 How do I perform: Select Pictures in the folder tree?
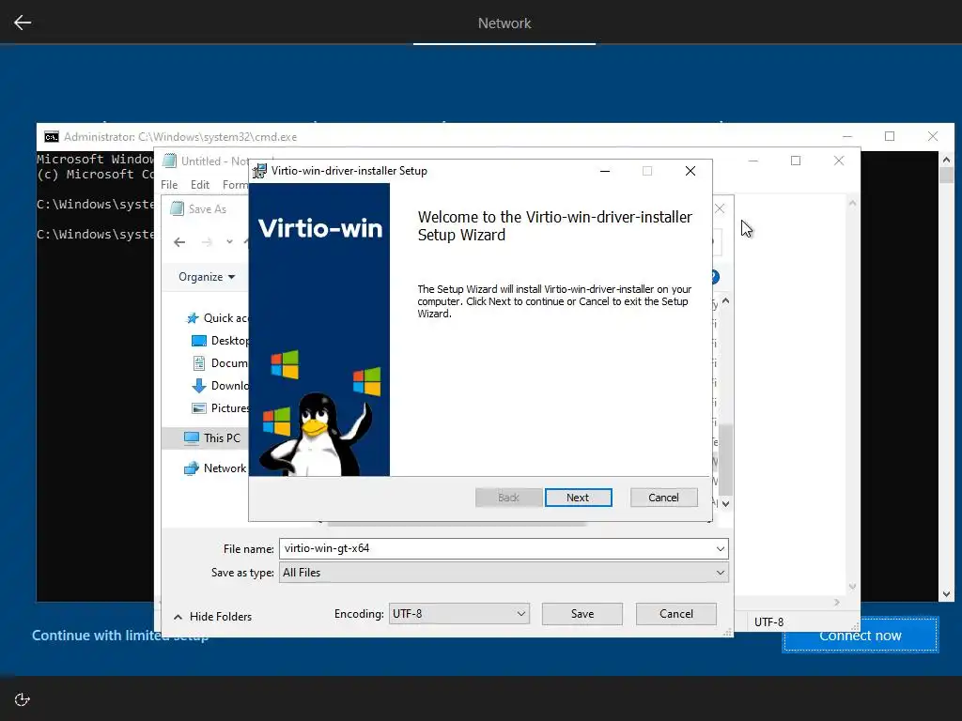220,408
